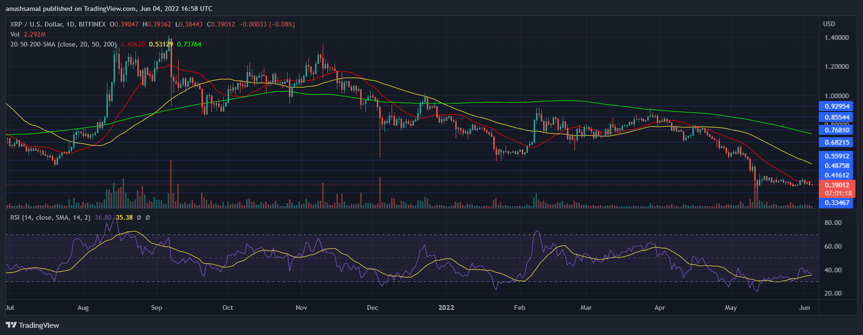Screen dimensions: 863x335
Task: Click the USD currency label on price axis
Action: (829, 24)
